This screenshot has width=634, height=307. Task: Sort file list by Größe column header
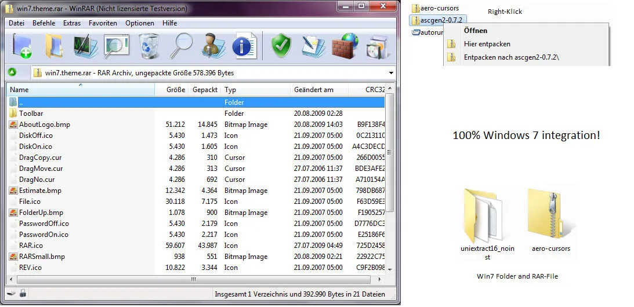coord(175,90)
